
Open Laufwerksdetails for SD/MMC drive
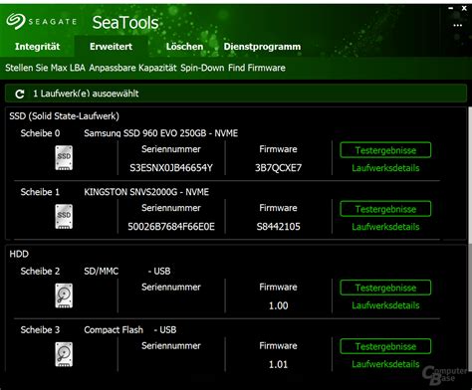click(x=385, y=305)
